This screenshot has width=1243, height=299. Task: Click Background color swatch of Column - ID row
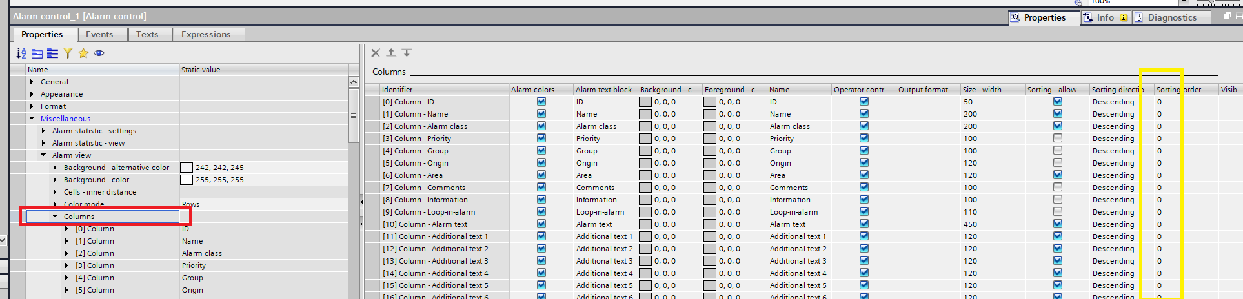[645, 102]
